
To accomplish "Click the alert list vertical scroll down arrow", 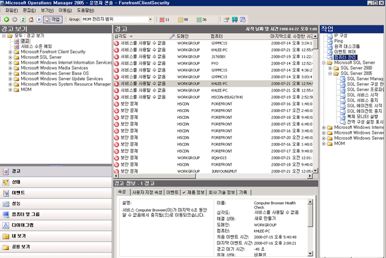I will coord(315,171).
